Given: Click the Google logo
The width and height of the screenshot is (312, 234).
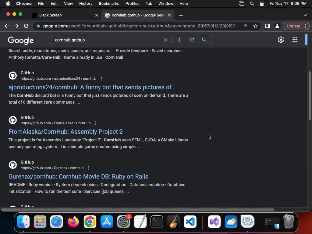Looking at the screenshot, I should pyautogui.click(x=21, y=41).
